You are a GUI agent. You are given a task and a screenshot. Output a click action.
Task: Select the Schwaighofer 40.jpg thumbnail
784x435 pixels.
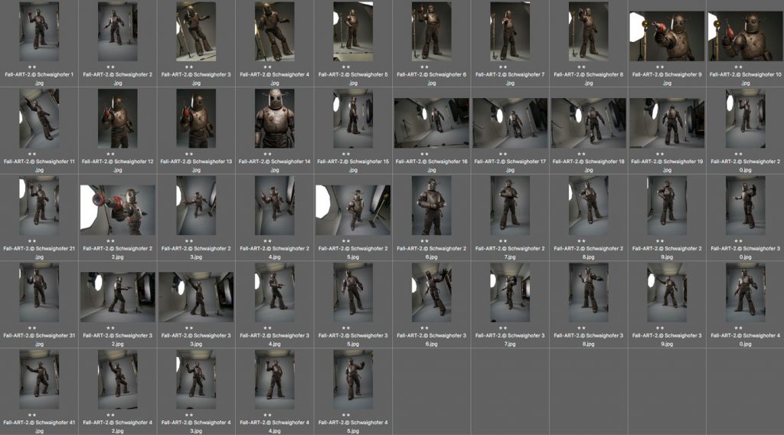tap(745, 293)
